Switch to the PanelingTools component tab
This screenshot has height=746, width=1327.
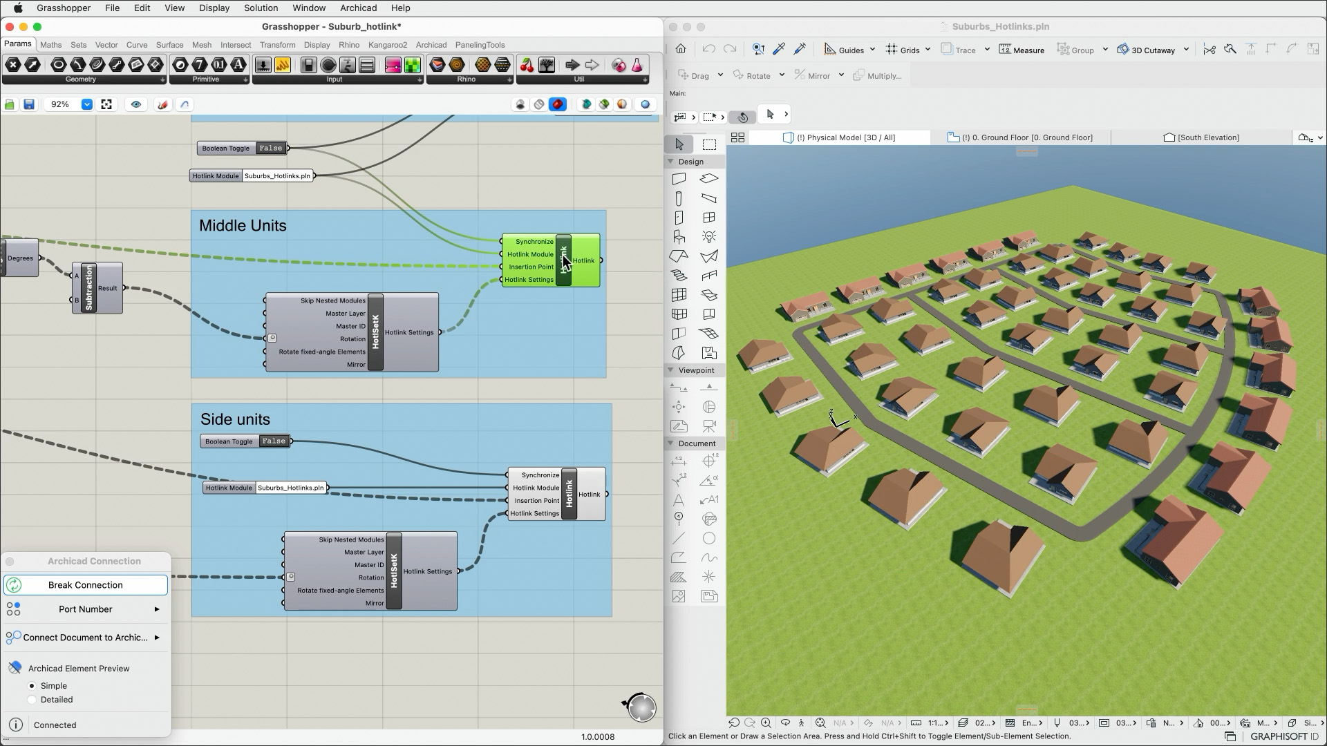coord(480,45)
